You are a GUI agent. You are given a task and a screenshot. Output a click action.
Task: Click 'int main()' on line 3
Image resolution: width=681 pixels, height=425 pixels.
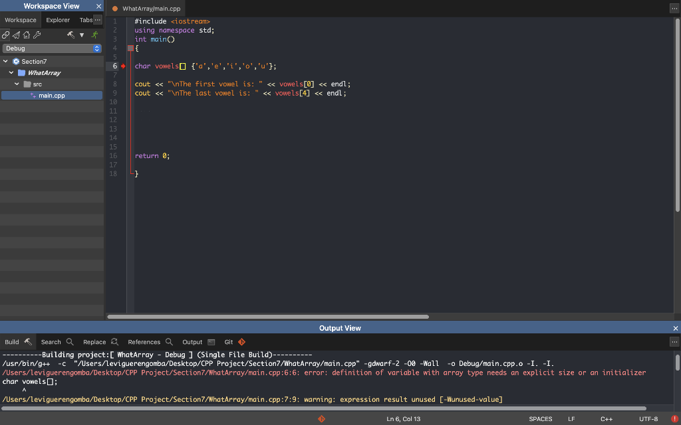(154, 39)
